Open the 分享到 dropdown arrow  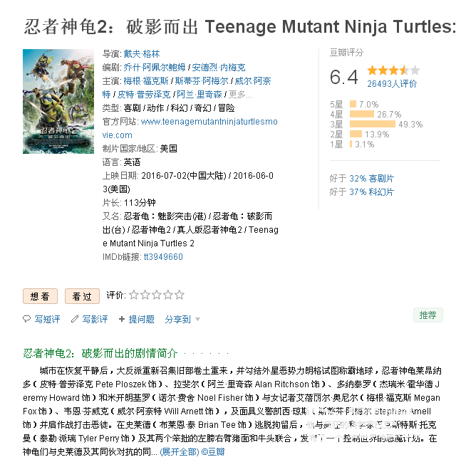click(x=197, y=320)
